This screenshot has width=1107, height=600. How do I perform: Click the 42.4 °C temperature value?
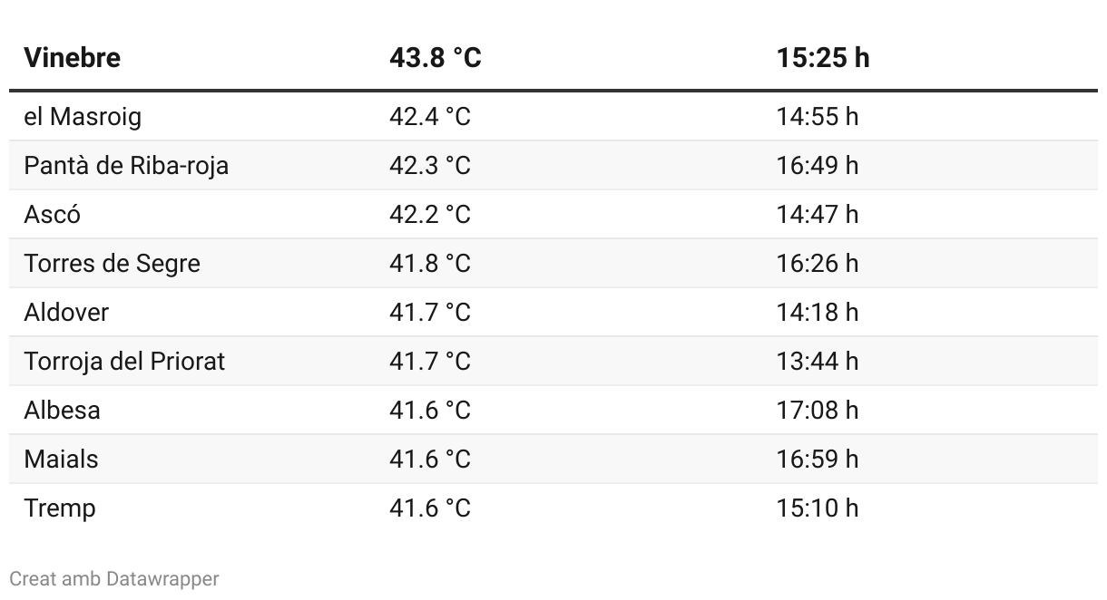(430, 117)
